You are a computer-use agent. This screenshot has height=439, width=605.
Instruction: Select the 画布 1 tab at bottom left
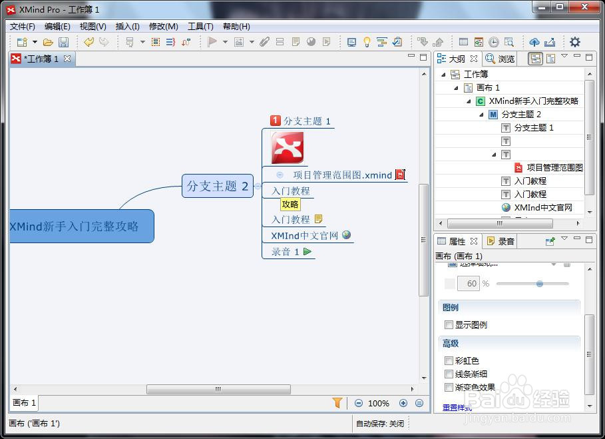pyautogui.click(x=24, y=403)
